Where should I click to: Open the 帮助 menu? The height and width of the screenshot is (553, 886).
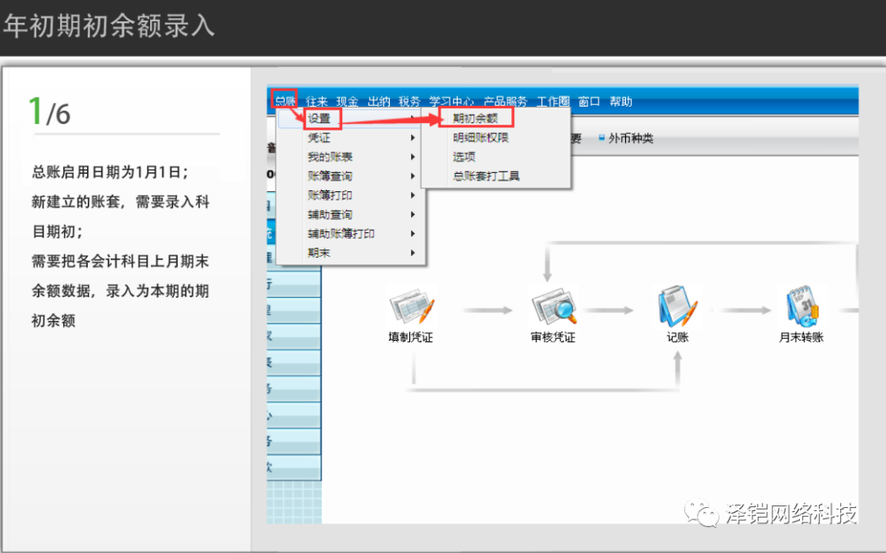(x=620, y=101)
